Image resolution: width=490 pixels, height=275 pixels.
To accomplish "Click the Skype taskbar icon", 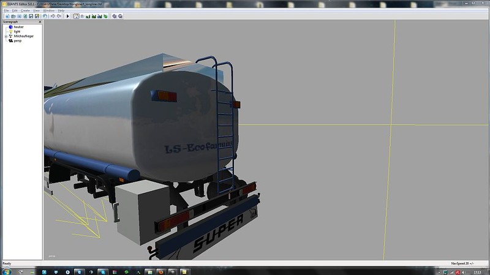I will tap(103, 272).
